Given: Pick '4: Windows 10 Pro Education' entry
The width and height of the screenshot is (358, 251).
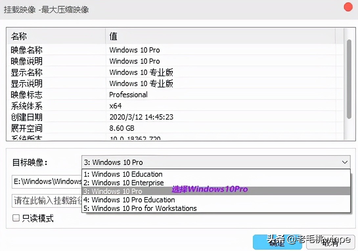Looking at the screenshot, I should (x=216, y=200).
